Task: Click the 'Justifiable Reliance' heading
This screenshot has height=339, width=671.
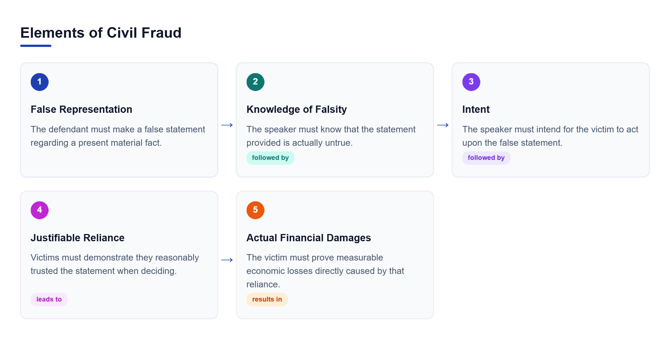Action: click(x=77, y=238)
